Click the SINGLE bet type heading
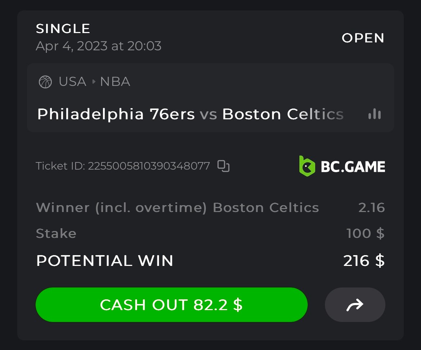The image size is (421, 350). tap(63, 29)
